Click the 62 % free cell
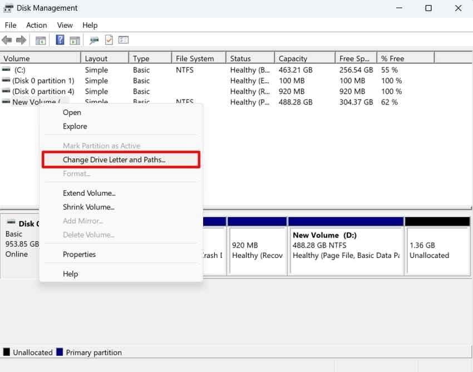The image size is (473, 372). point(389,102)
